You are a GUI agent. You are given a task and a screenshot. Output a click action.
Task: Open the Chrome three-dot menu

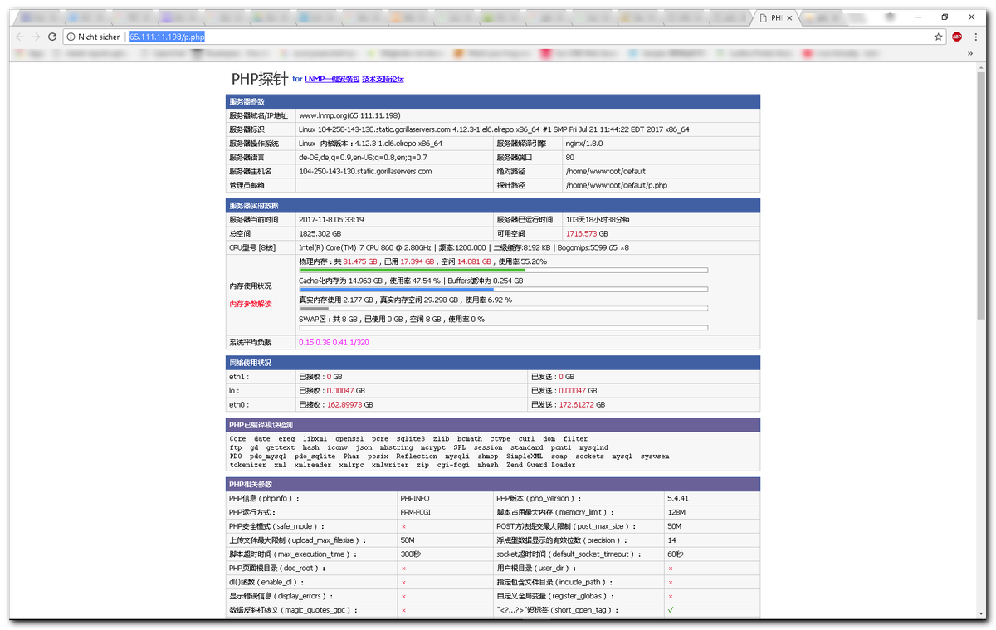click(975, 37)
